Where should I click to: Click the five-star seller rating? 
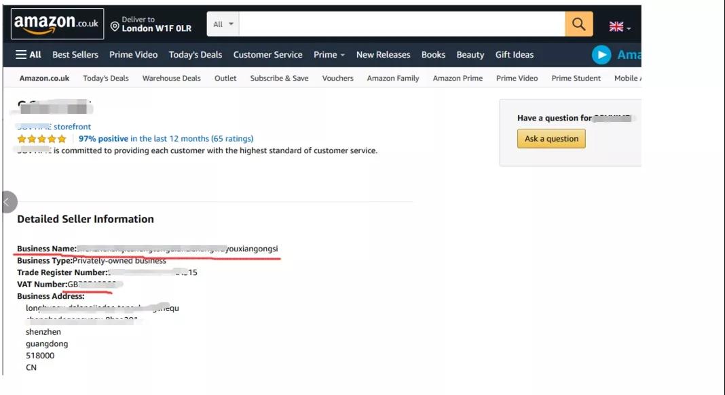(41, 139)
